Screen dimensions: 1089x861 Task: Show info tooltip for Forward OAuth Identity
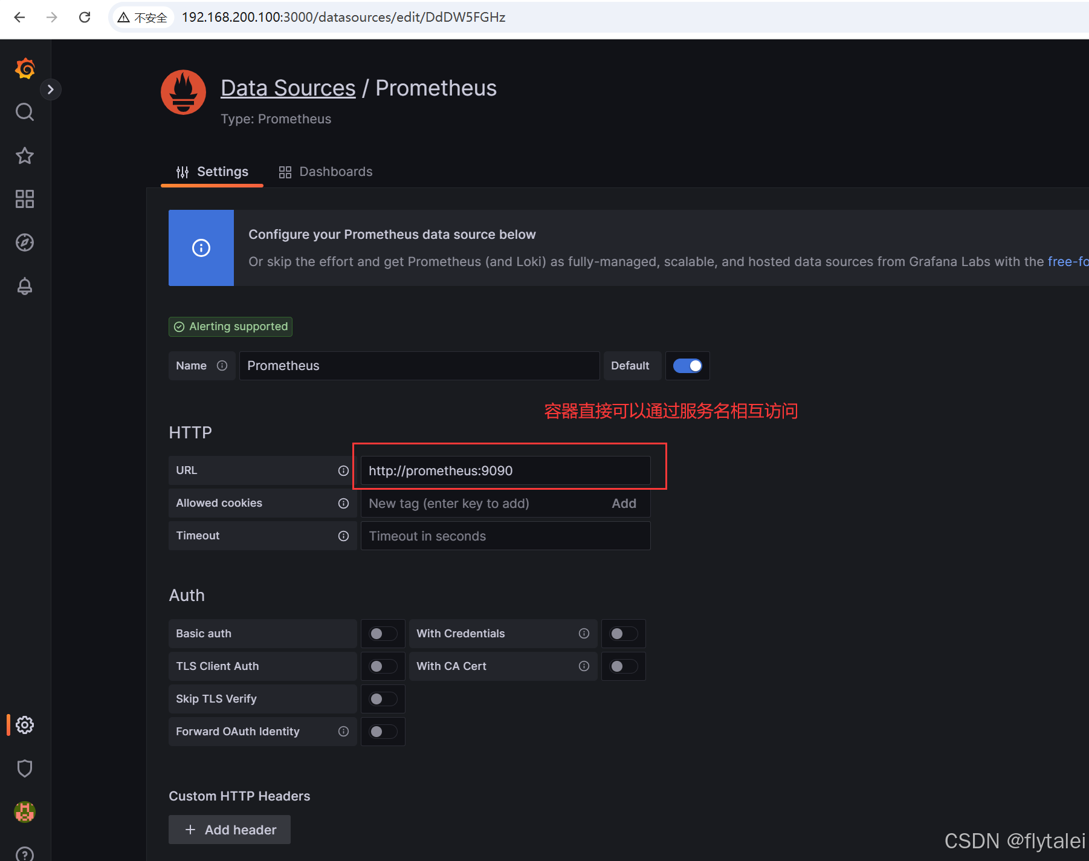click(x=343, y=732)
